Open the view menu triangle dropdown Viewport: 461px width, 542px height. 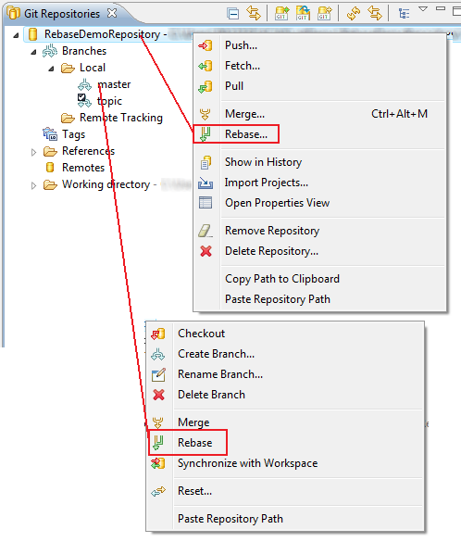tap(423, 9)
